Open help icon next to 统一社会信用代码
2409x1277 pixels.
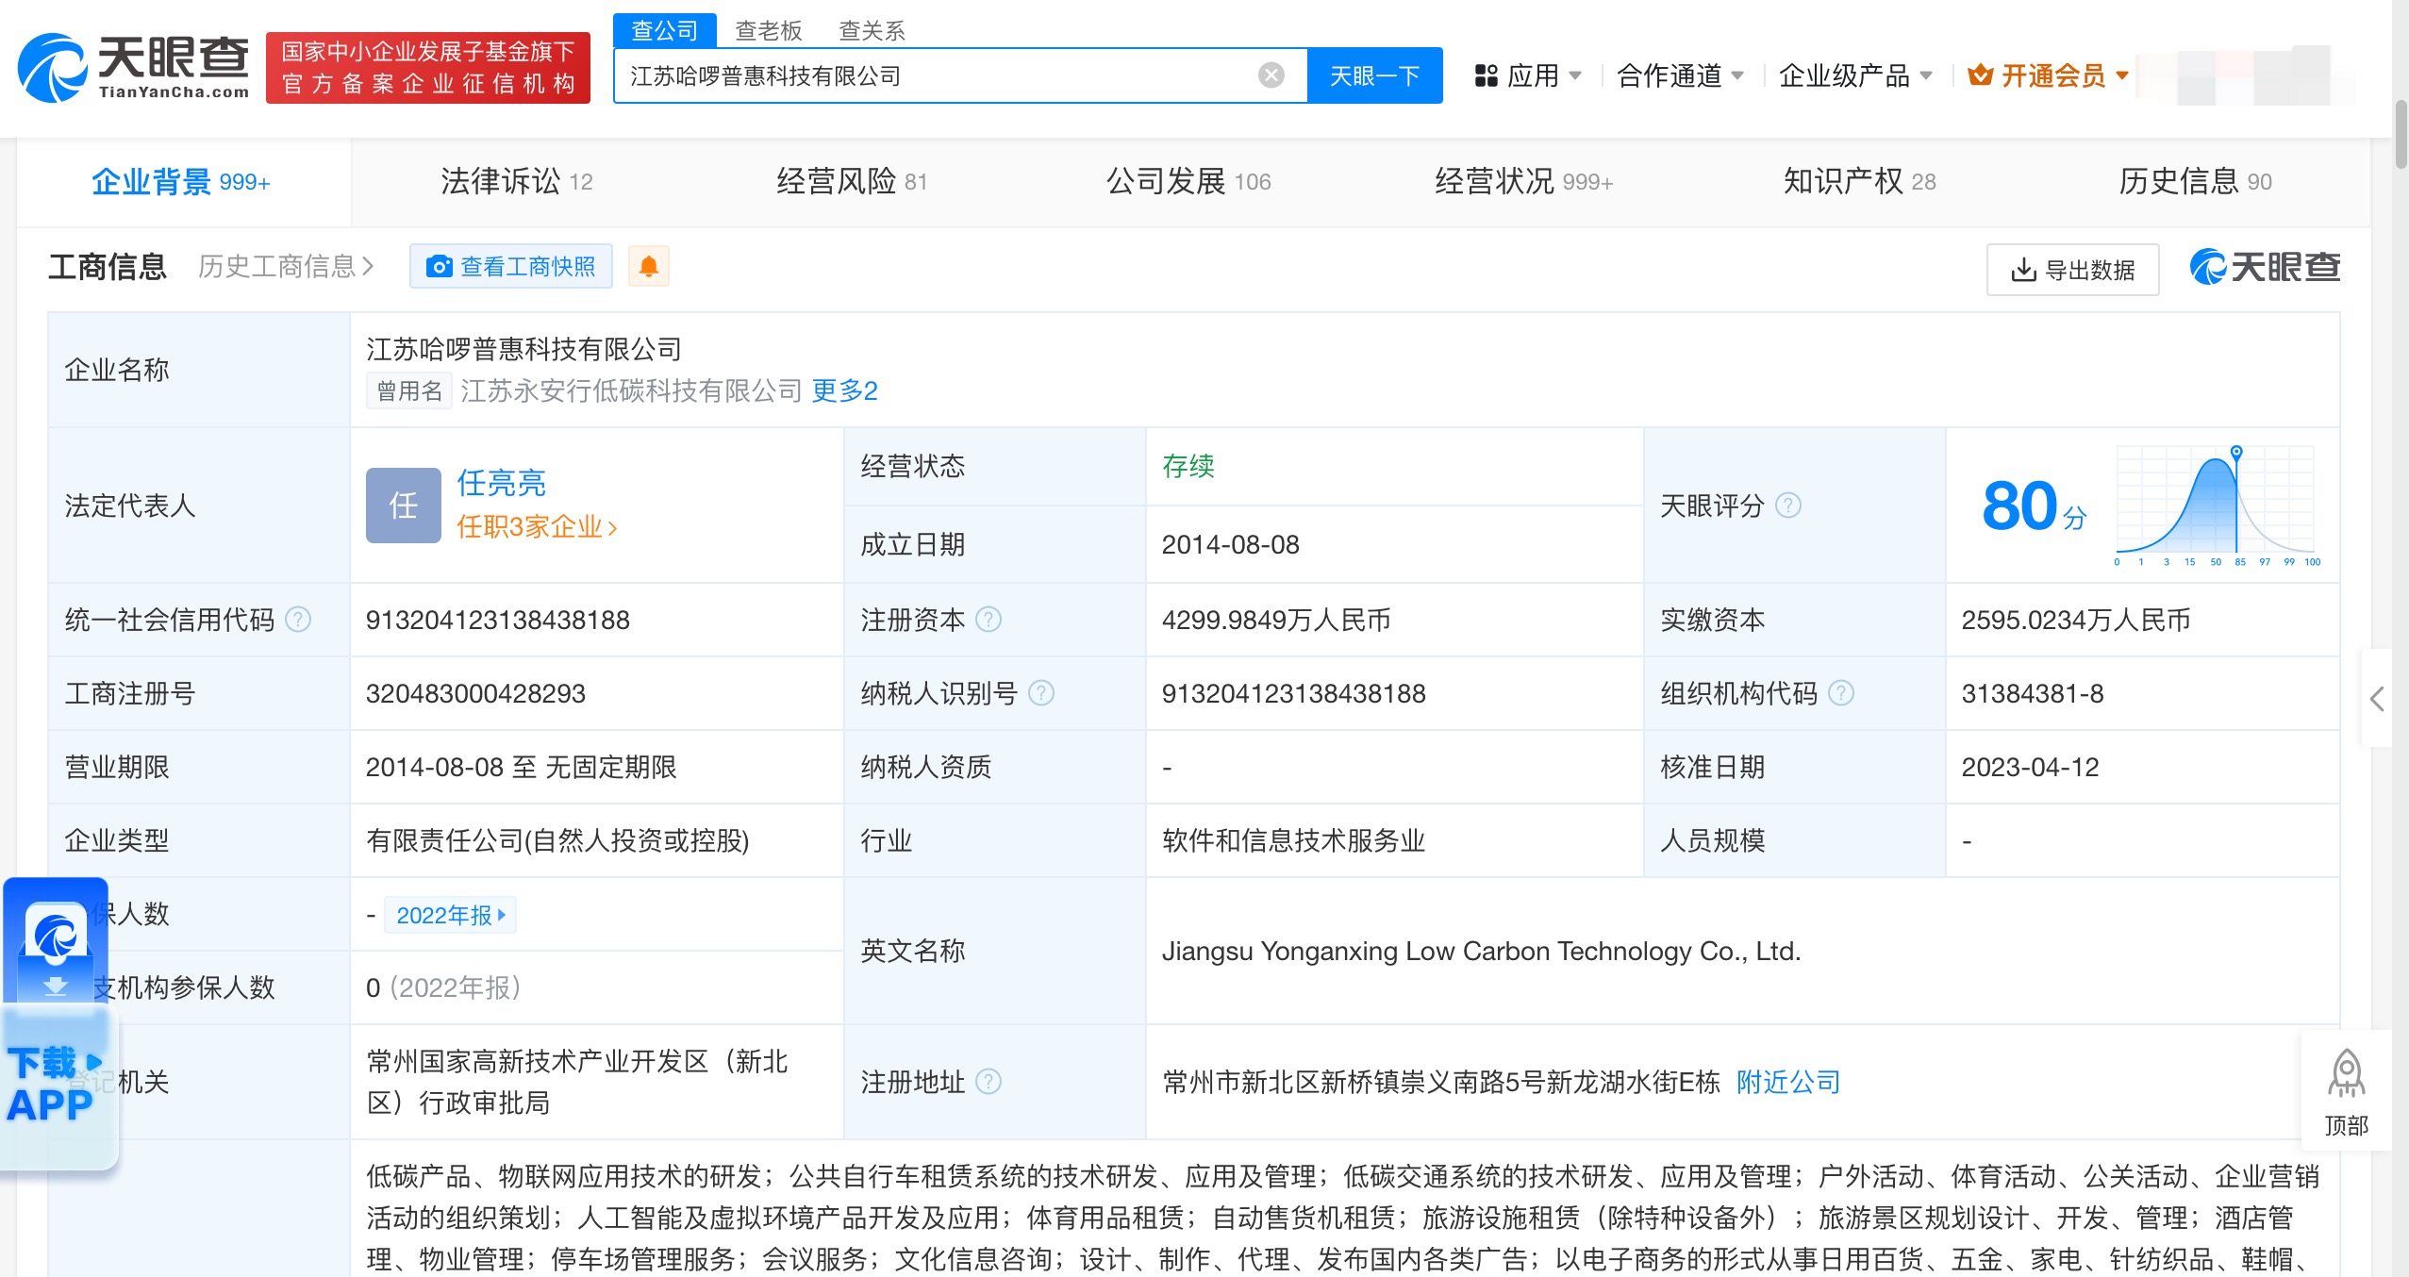298,620
